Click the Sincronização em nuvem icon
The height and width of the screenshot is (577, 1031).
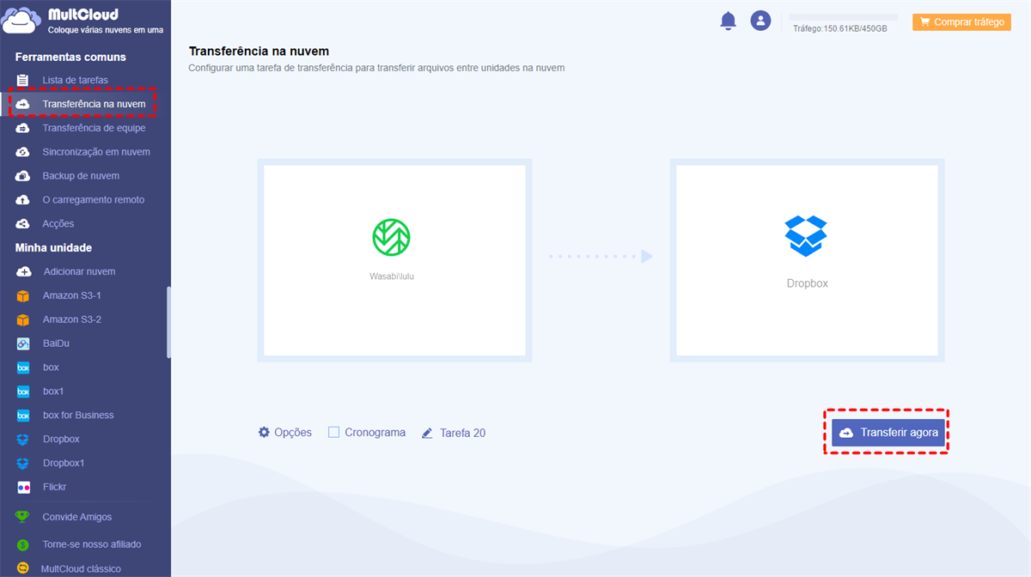[23, 152]
